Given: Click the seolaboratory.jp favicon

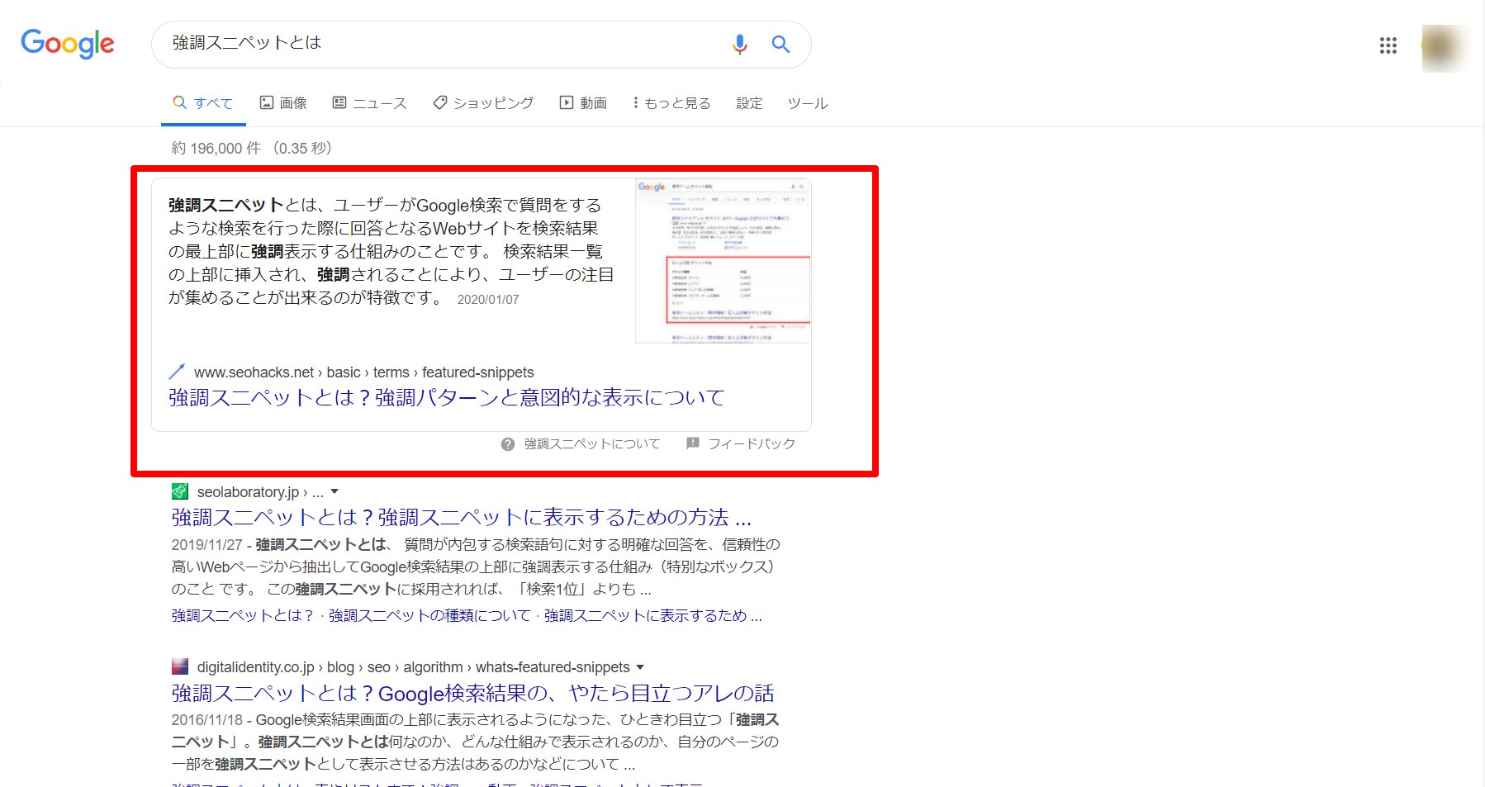Looking at the screenshot, I should 180,492.
